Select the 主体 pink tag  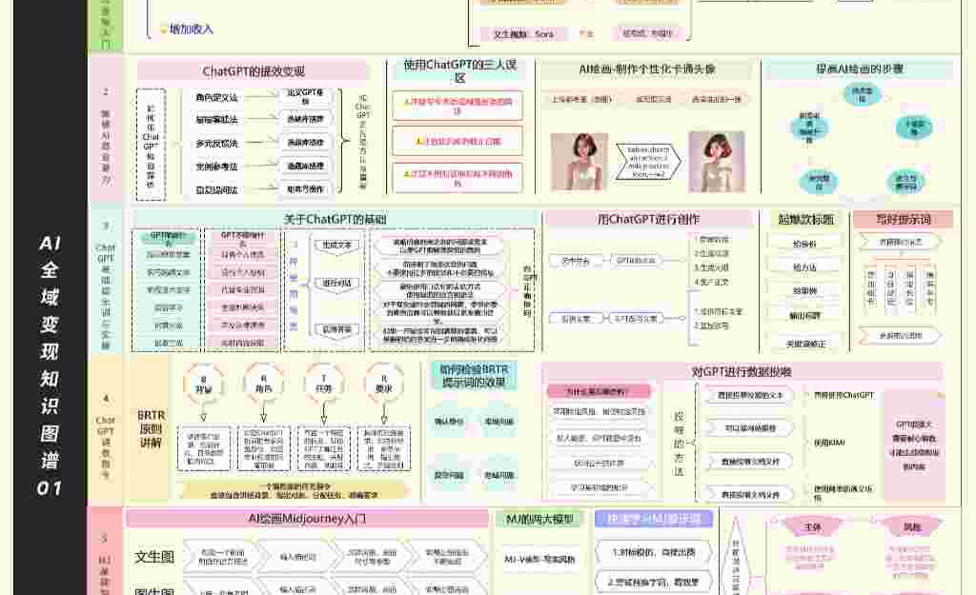pos(812,527)
